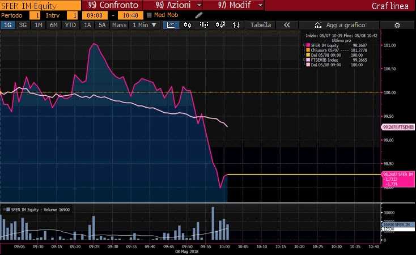Select the OHLC bar chart icon
The height and width of the screenshot is (255, 416).
(x=236, y=25)
